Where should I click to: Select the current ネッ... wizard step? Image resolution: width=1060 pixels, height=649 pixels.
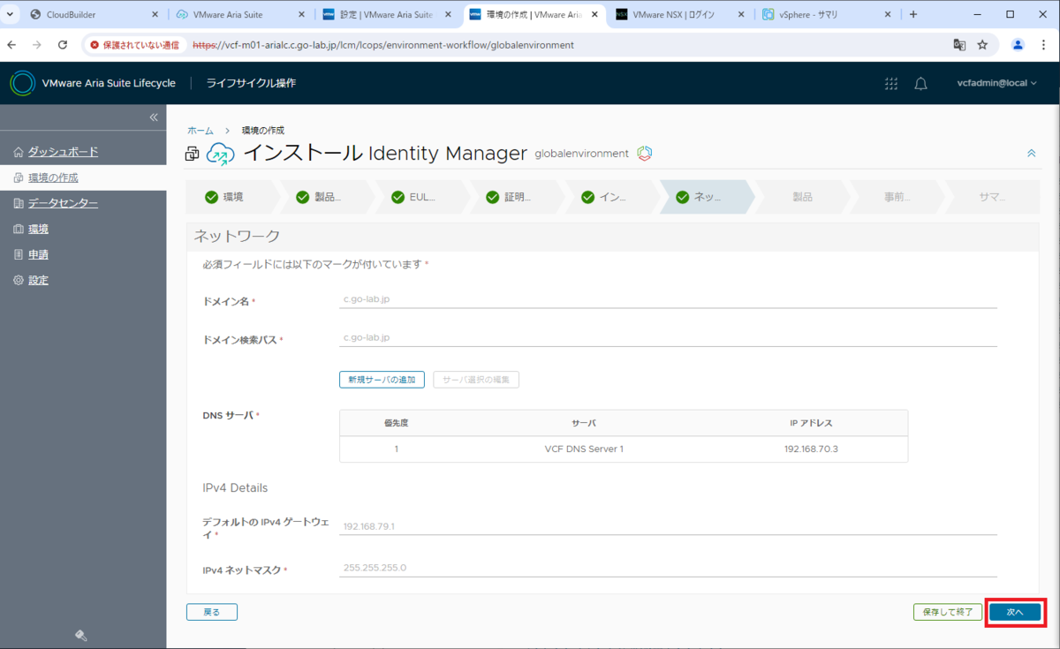(707, 198)
